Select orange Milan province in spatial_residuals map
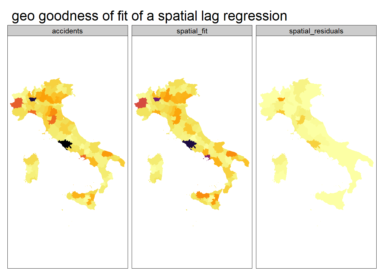 tap(281, 99)
